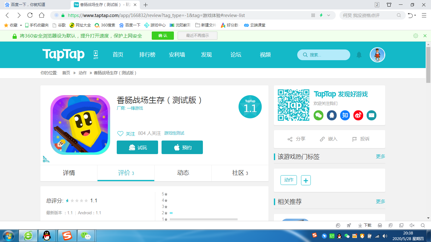Open the 发现 navigation item
Screen dimensions: 431x242
pyautogui.click(x=206, y=55)
